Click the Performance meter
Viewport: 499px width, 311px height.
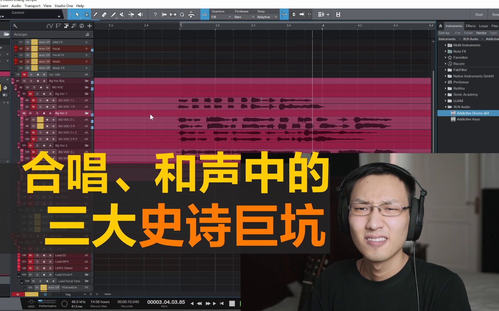[47, 303]
